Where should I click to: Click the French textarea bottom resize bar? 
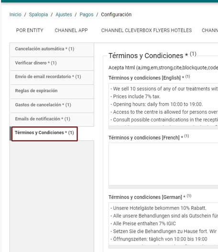click(x=163, y=187)
